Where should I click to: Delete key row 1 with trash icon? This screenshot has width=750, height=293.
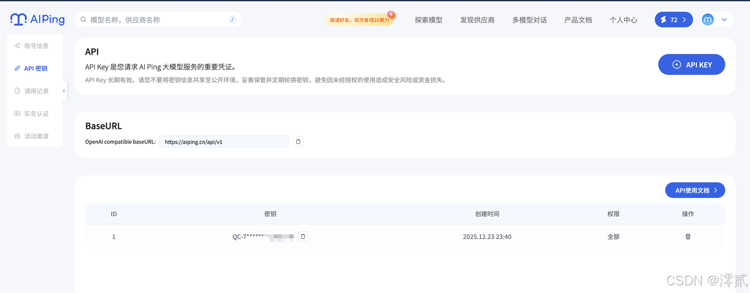click(x=688, y=237)
